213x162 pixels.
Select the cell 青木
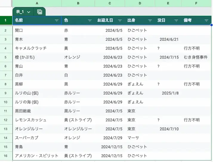37,39
